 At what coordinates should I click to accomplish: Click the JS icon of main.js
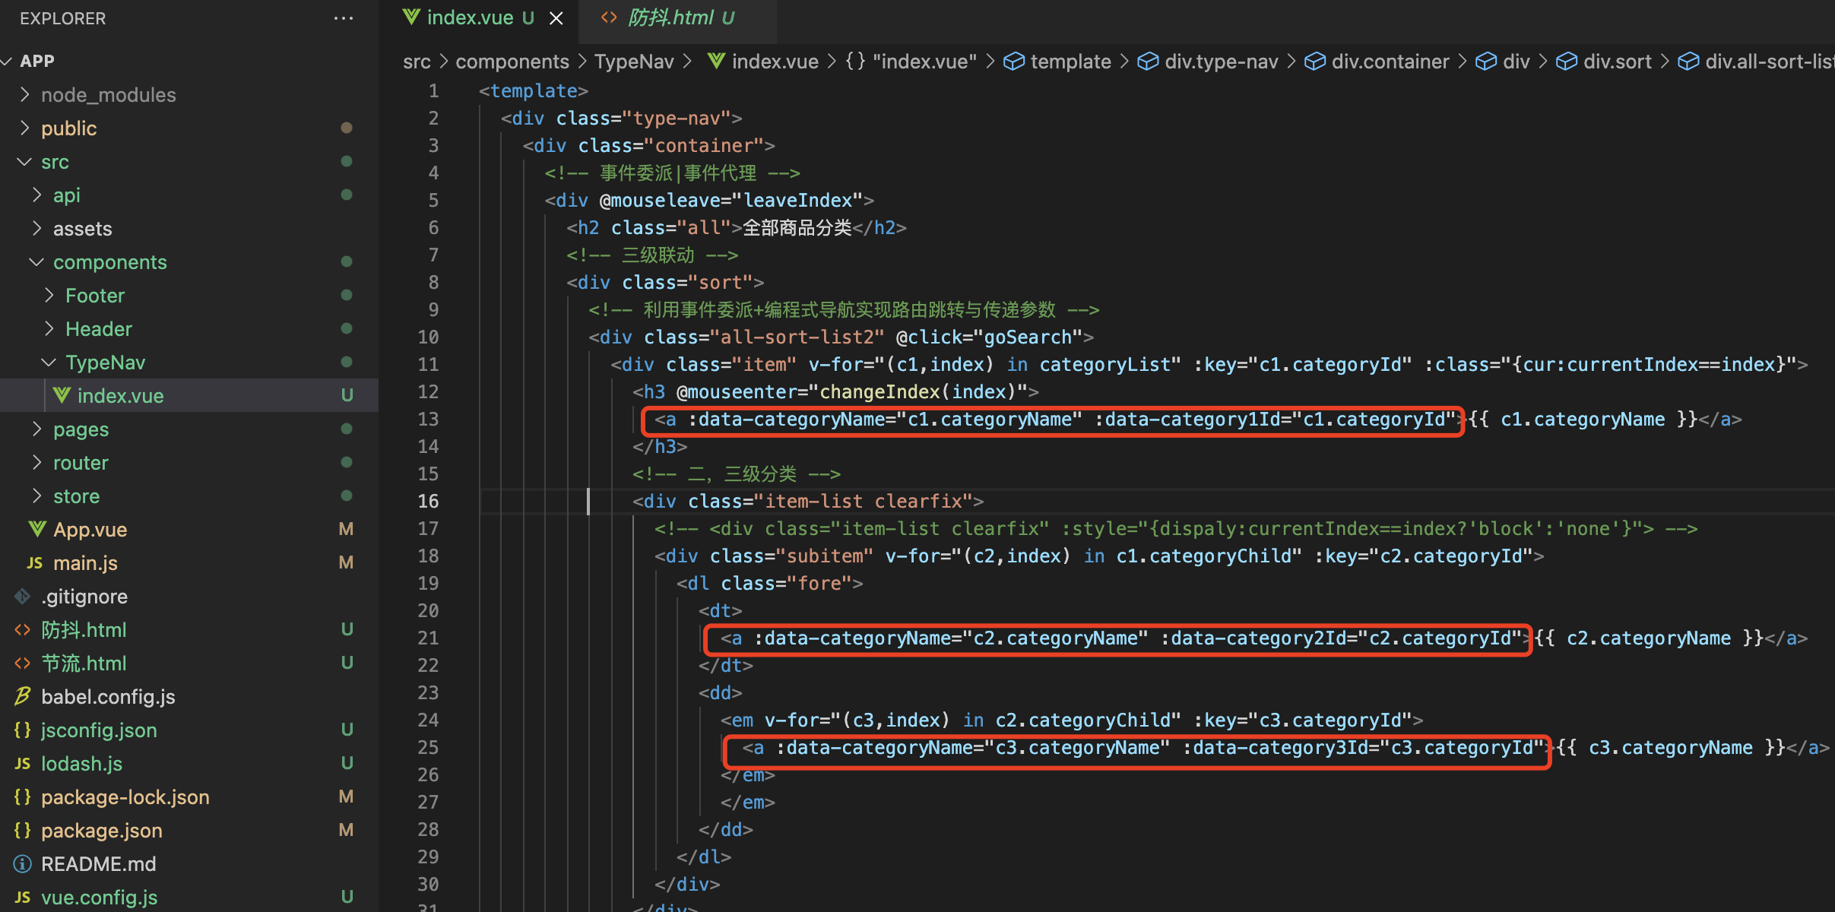point(34,563)
